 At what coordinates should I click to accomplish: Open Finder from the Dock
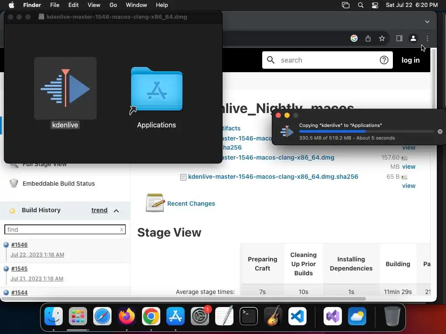coord(54,316)
